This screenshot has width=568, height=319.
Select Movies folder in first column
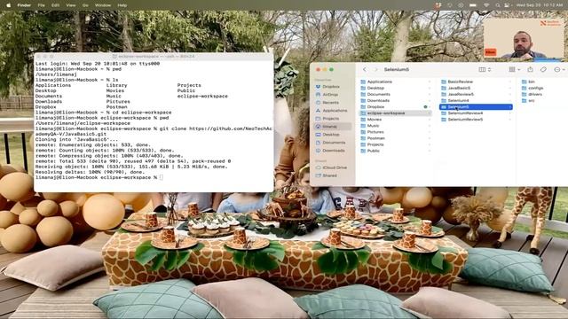coord(396,120)
